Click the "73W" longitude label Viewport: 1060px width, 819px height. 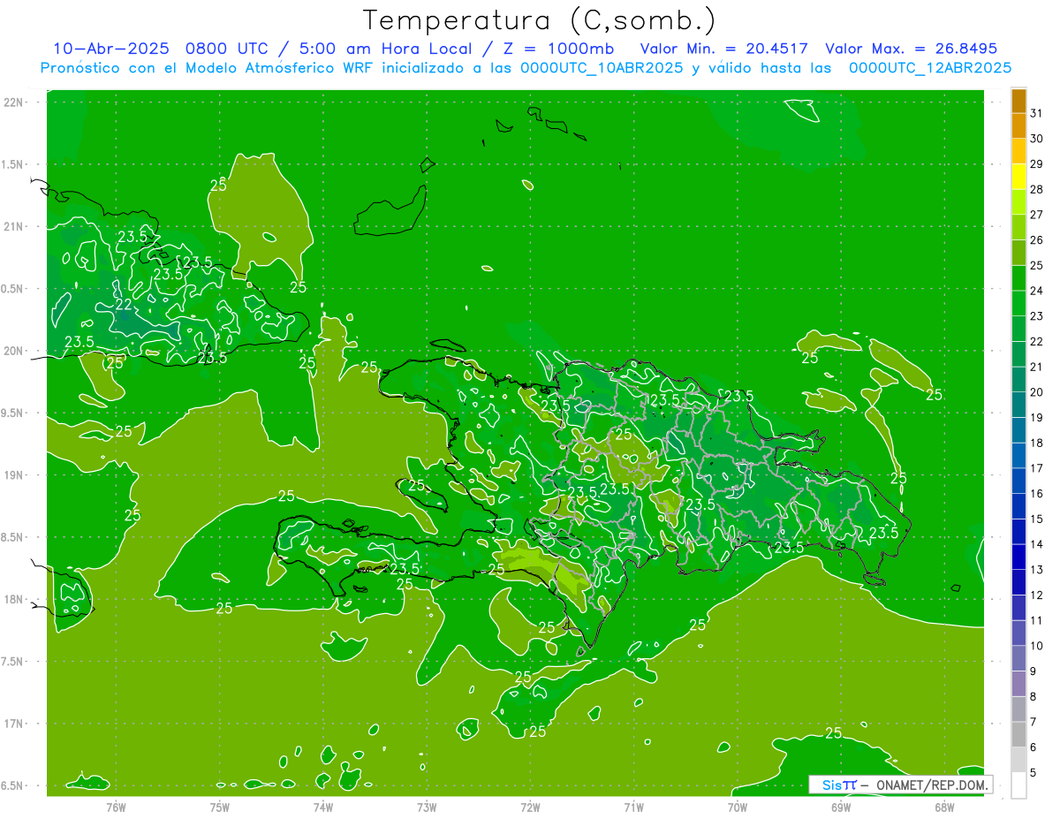(x=427, y=807)
